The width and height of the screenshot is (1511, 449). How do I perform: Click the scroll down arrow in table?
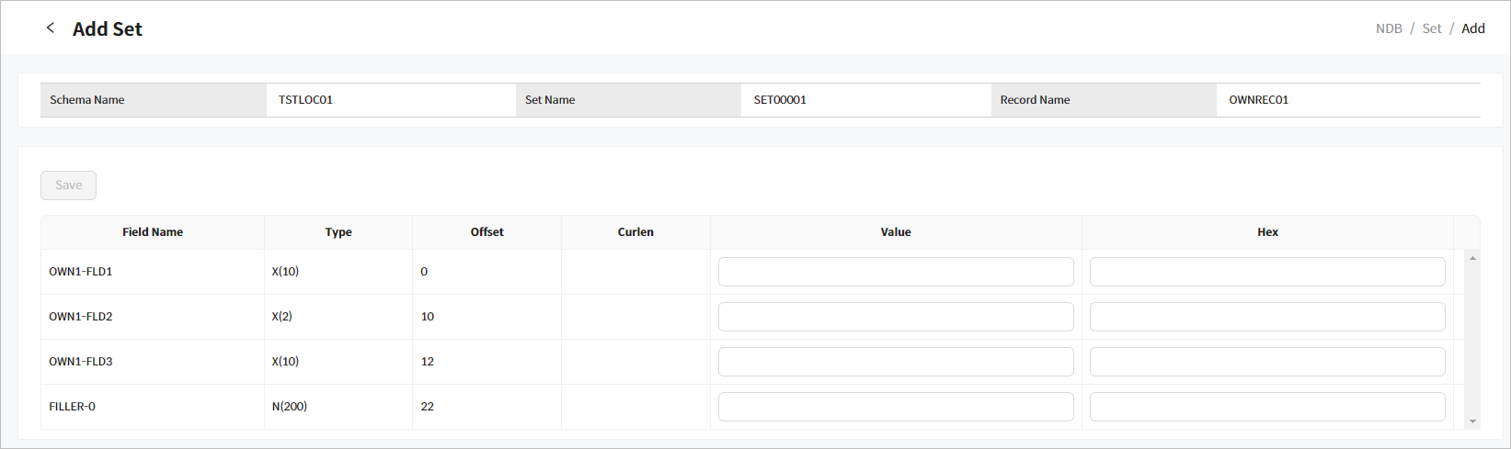pyautogui.click(x=1472, y=421)
